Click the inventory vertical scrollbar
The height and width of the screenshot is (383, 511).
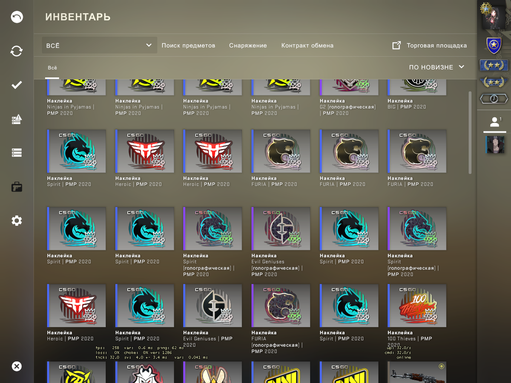(470, 132)
